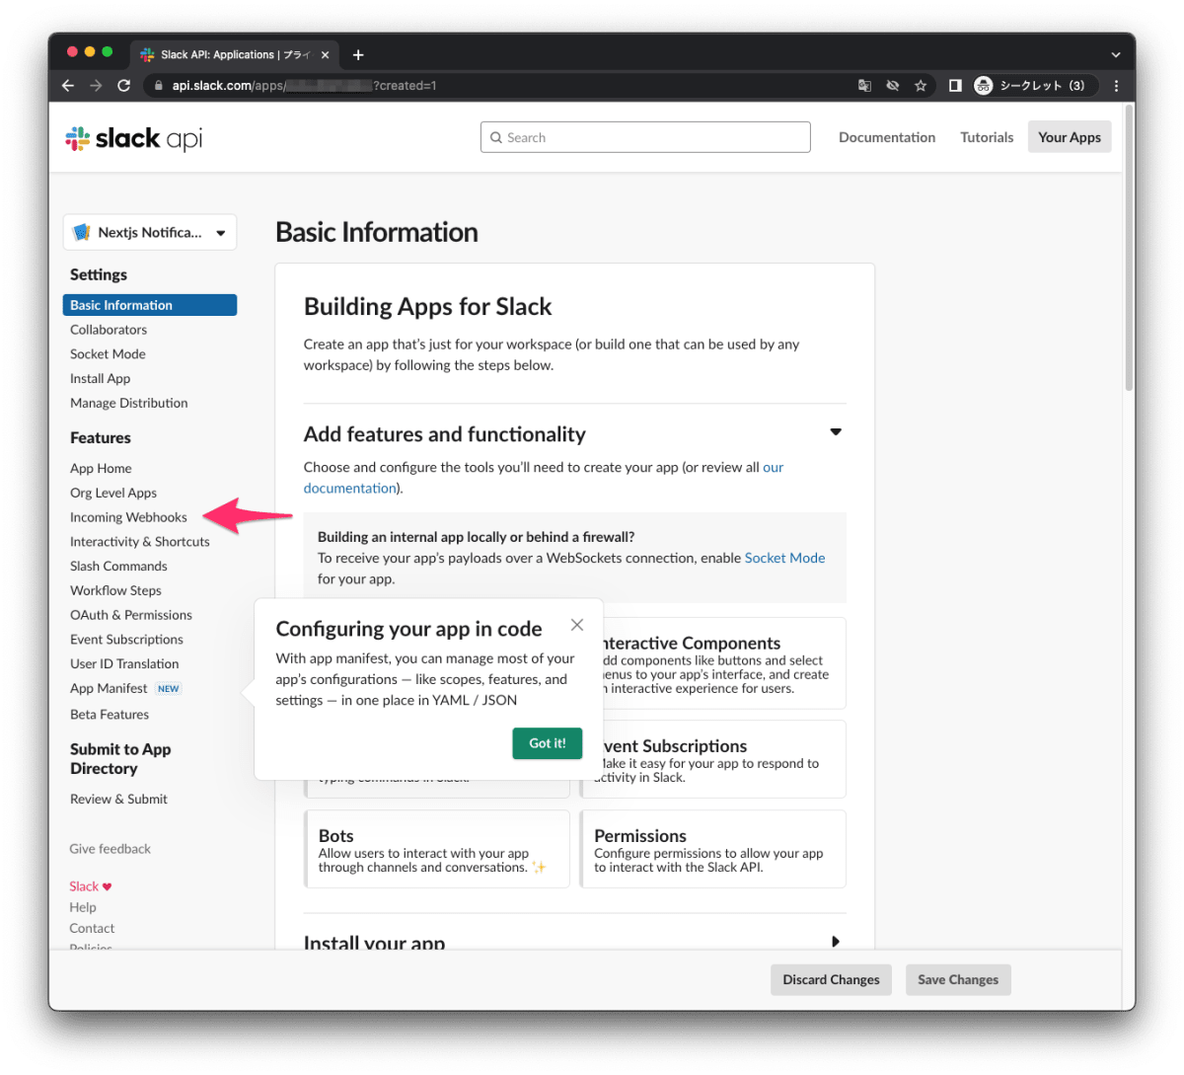Open Socket Mode settings
This screenshot has height=1075, width=1184.
click(108, 354)
